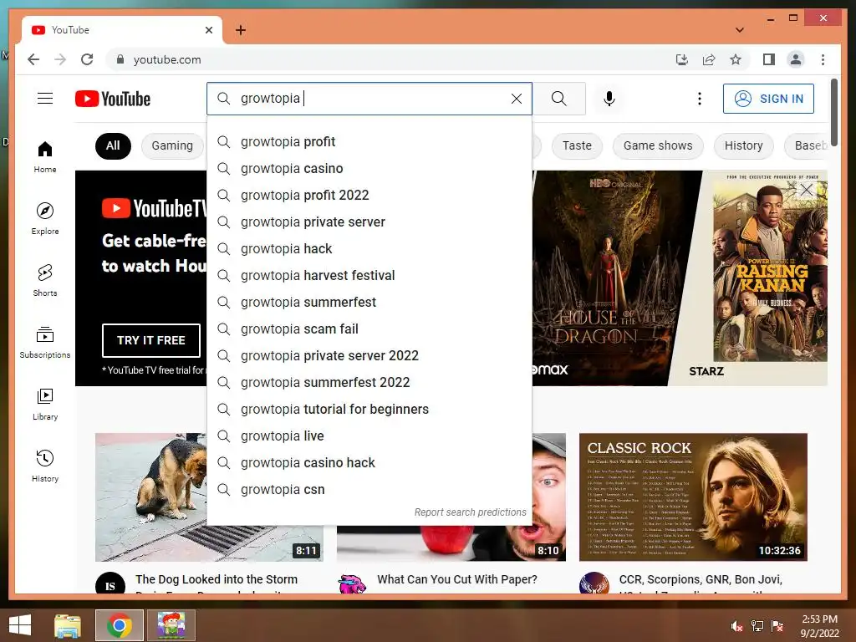Dismiss the Raising Kanan ad
This screenshot has height=642, width=856.
click(x=807, y=190)
